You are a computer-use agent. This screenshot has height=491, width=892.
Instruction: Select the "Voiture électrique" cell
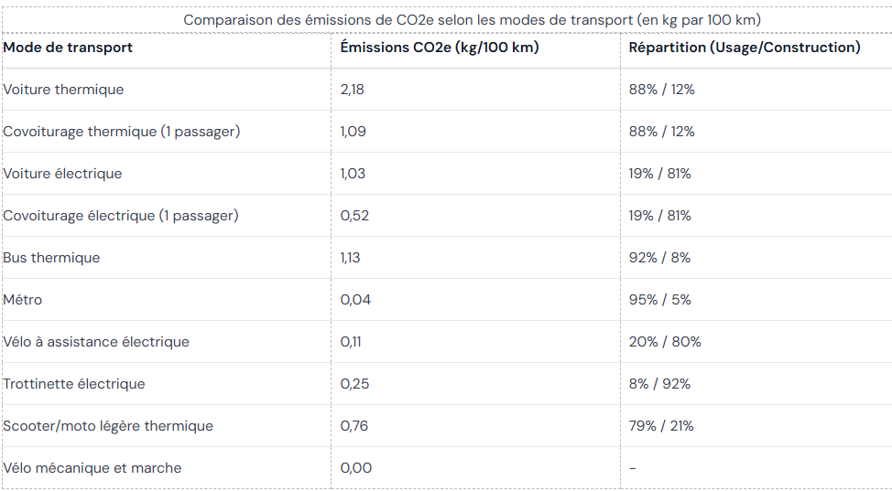(x=62, y=174)
